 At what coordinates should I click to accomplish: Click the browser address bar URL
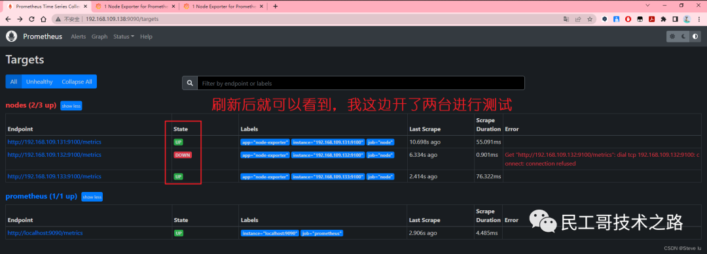pos(122,20)
